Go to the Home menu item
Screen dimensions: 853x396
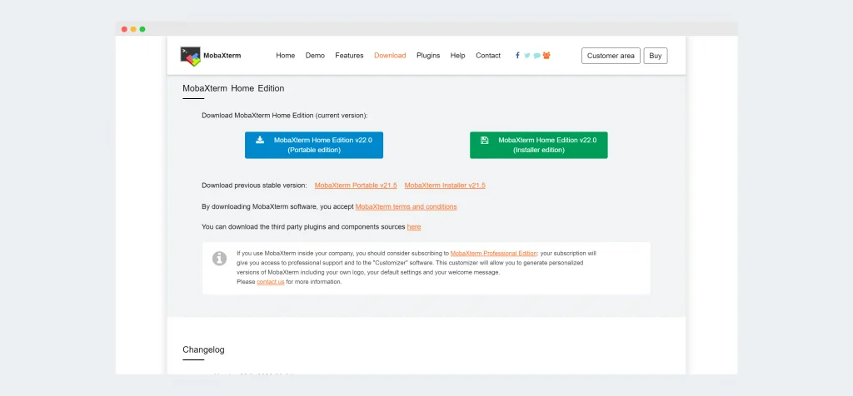286,56
